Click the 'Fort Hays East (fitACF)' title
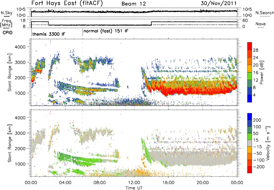Screen dimensions: 274x190 tap(67, 3)
